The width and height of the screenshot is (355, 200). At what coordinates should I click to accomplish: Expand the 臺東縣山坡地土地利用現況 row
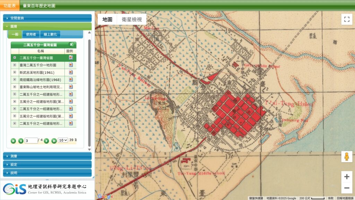(x=15, y=87)
